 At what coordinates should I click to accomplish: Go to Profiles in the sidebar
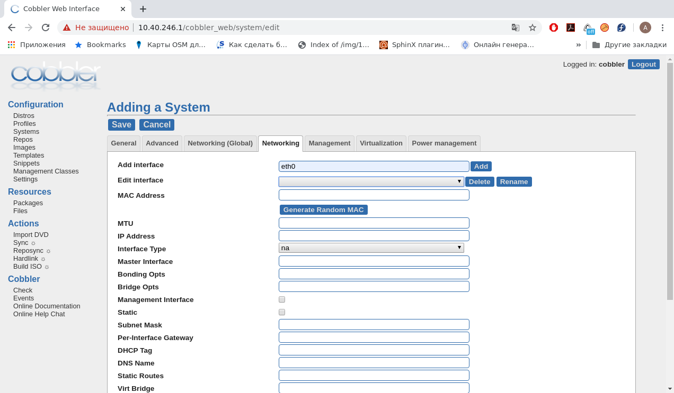[x=24, y=124]
